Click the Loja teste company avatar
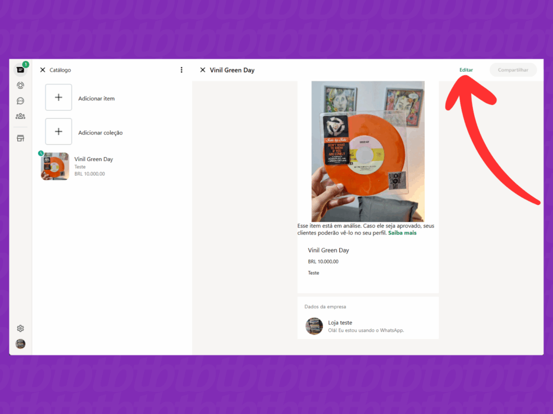 [314, 326]
